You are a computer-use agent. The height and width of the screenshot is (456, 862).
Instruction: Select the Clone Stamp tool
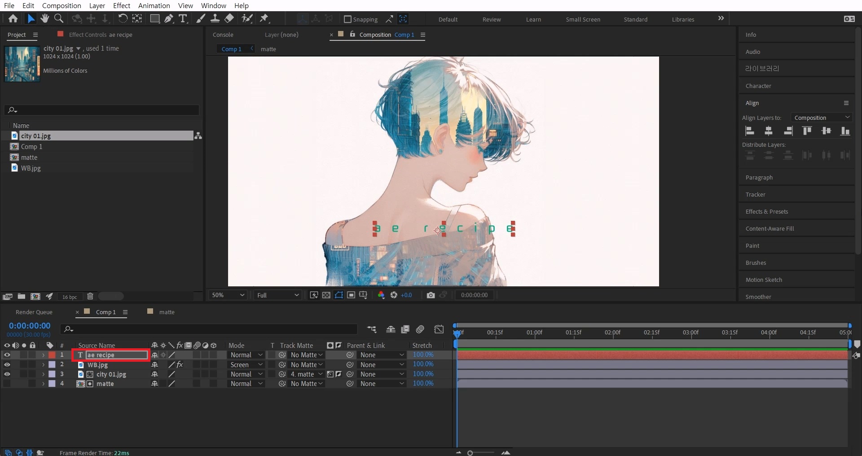pyautogui.click(x=215, y=18)
